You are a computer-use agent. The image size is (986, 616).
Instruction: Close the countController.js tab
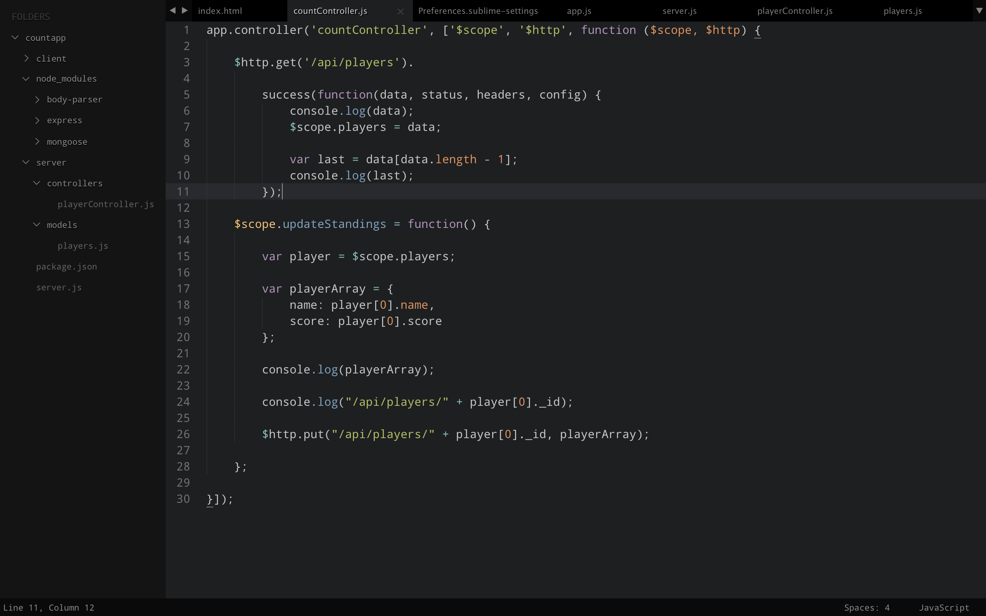click(400, 12)
